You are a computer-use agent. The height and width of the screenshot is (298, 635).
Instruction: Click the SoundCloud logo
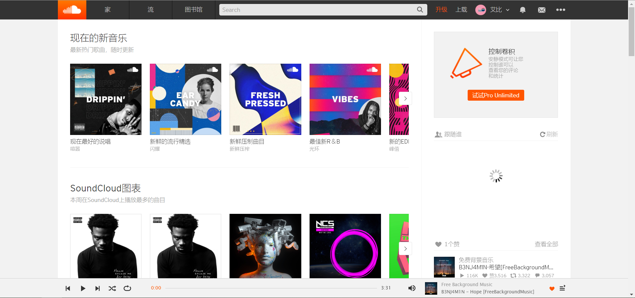click(x=72, y=10)
